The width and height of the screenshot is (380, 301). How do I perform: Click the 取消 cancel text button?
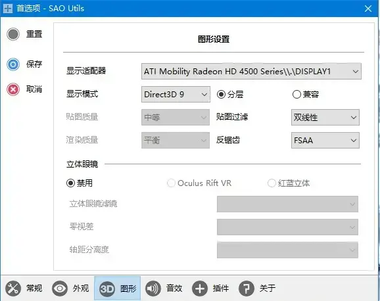(x=34, y=89)
